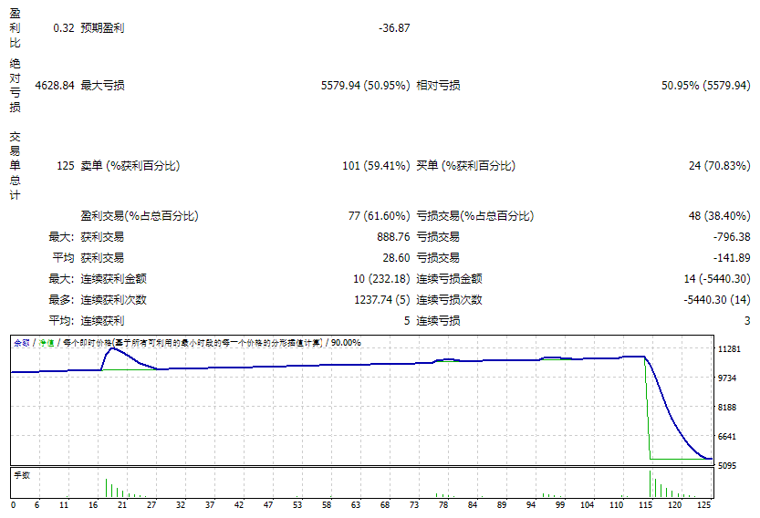Click the 5095 value on chart axis
The height and width of the screenshot is (518, 760).
pyautogui.click(x=728, y=466)
